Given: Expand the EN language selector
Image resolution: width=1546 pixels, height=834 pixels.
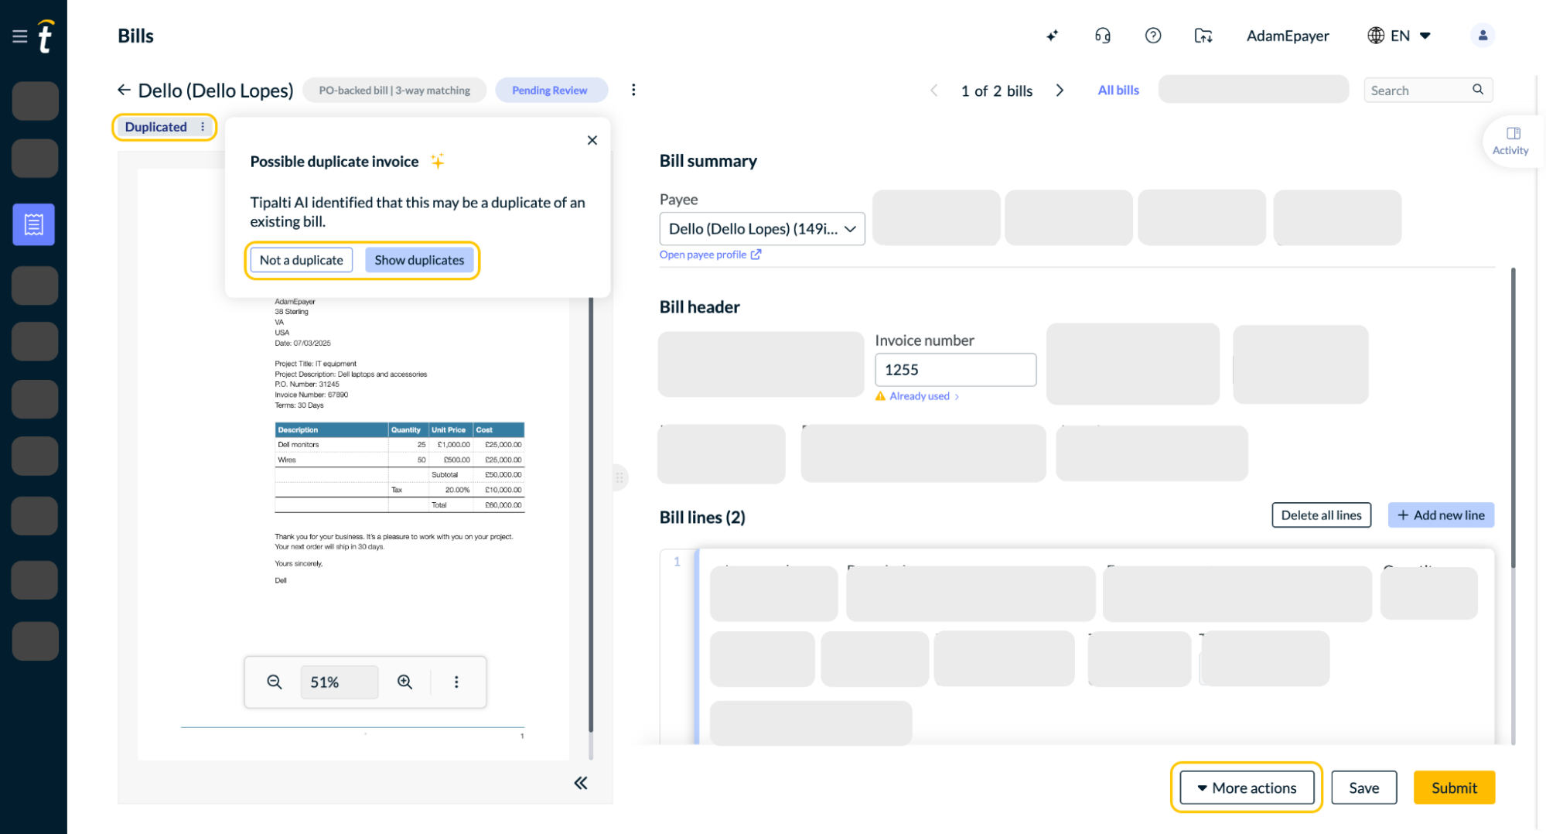Looking at the screenshot, I should click(x=1425, y=36).
